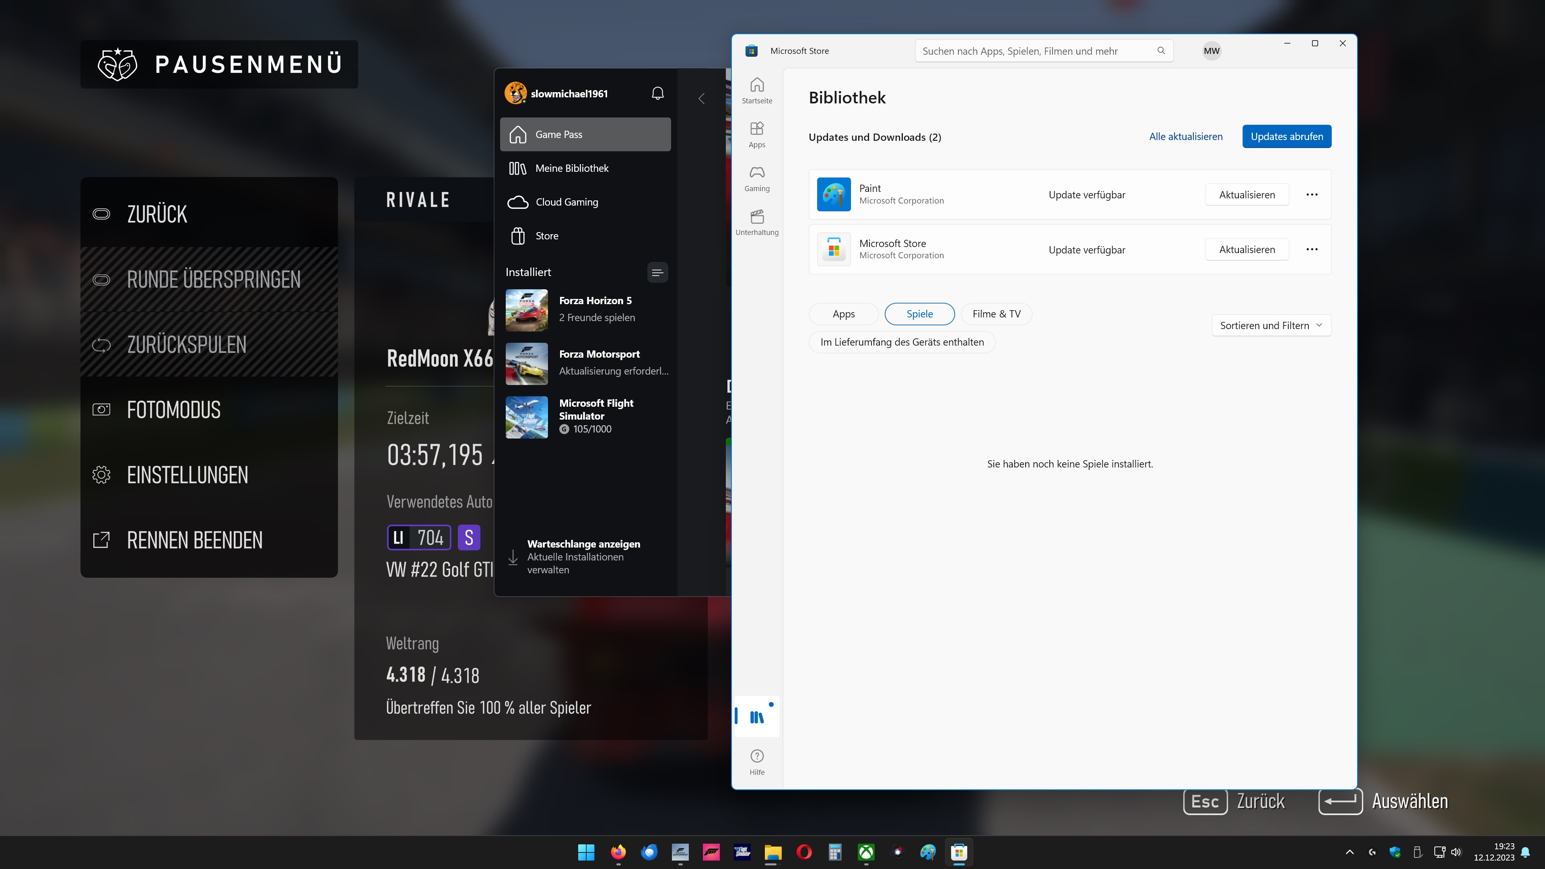Open more options for Microsoft Store update
This screenshot has height=869, width=1545.
(1312, 249)
